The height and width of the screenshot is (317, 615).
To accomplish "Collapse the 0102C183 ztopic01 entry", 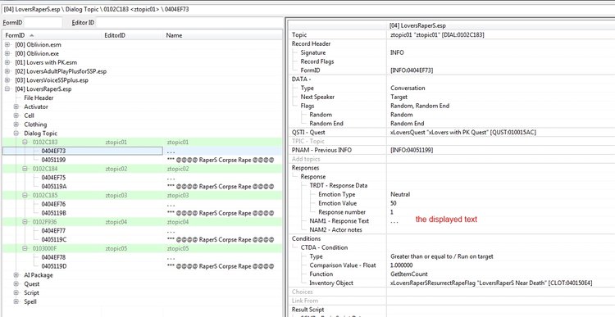I will pos(25,143).
